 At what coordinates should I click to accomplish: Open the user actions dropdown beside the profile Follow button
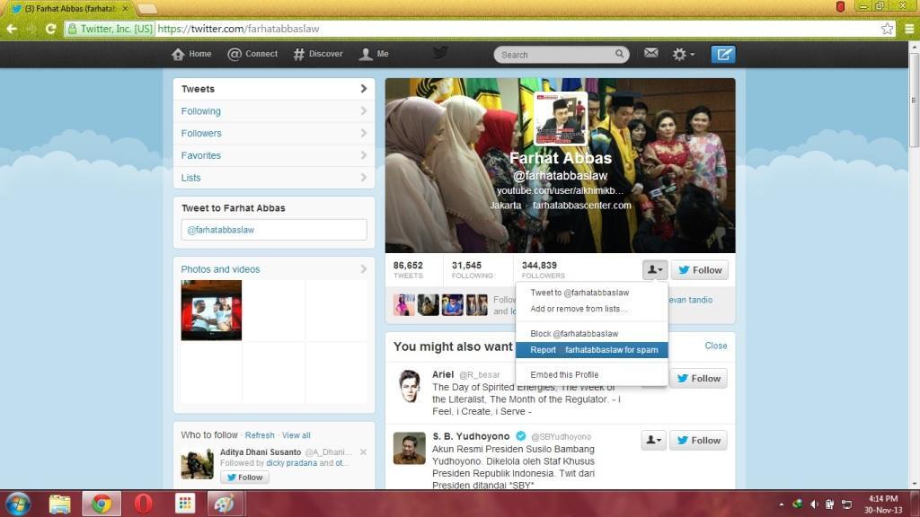point(655,269)
